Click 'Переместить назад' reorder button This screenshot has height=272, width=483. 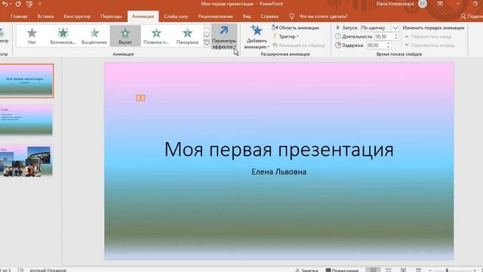pos(428,36)
